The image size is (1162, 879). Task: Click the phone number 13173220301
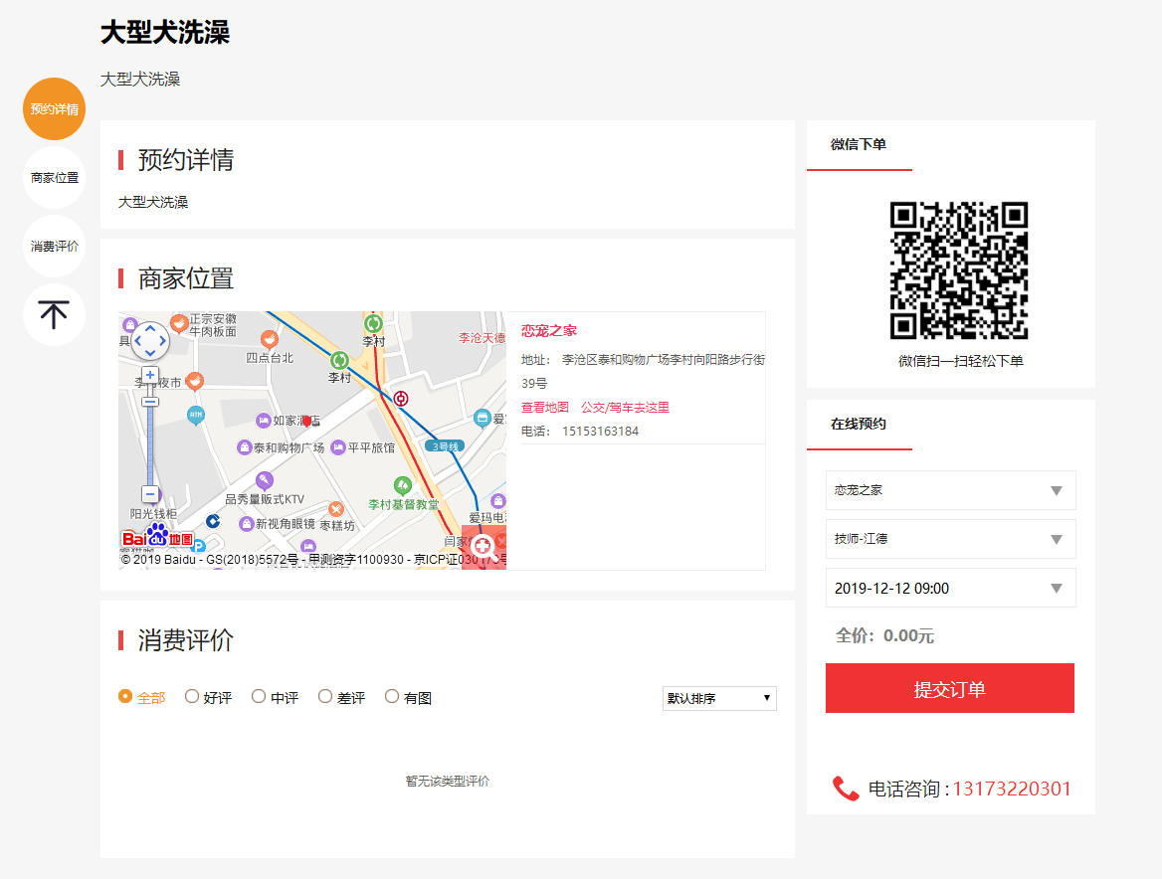click(x=1012, y=789)
